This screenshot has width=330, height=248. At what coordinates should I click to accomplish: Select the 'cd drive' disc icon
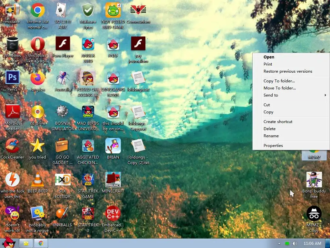pyautogui.click(x=37, y=115)
